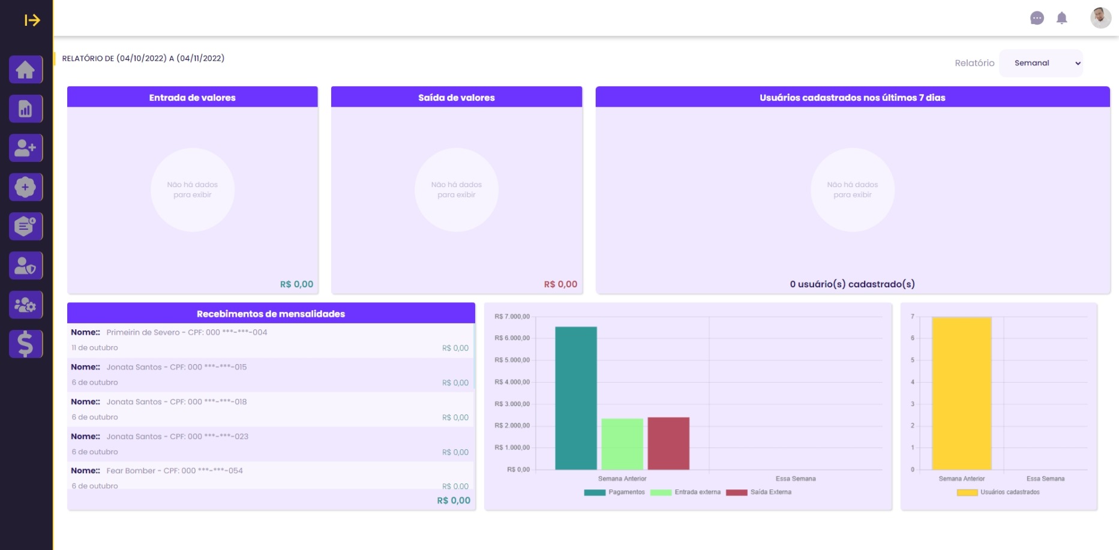Open the users settings group icon
This screenshot has width=1119, height=550.
26,305
